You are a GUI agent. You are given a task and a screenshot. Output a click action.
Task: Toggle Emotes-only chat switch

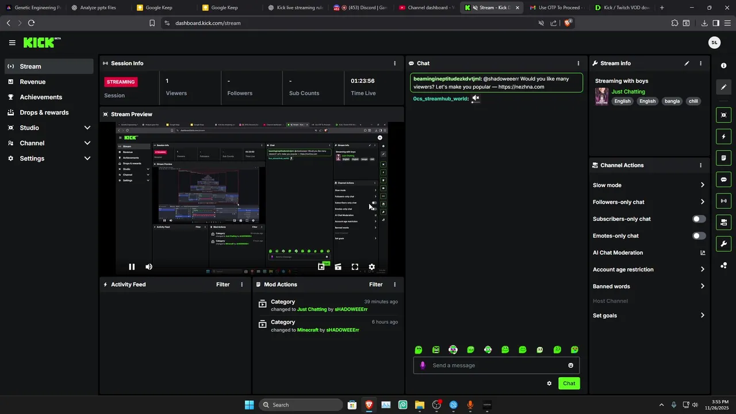tap(699, 236)
